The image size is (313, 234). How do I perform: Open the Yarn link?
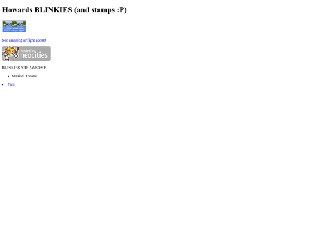pos(11,84)
